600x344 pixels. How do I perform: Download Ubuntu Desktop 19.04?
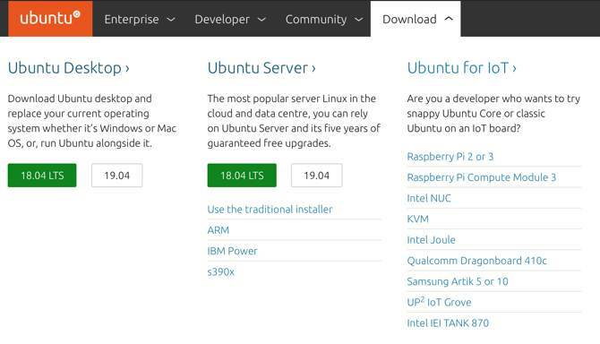click(x=116, y=176)
